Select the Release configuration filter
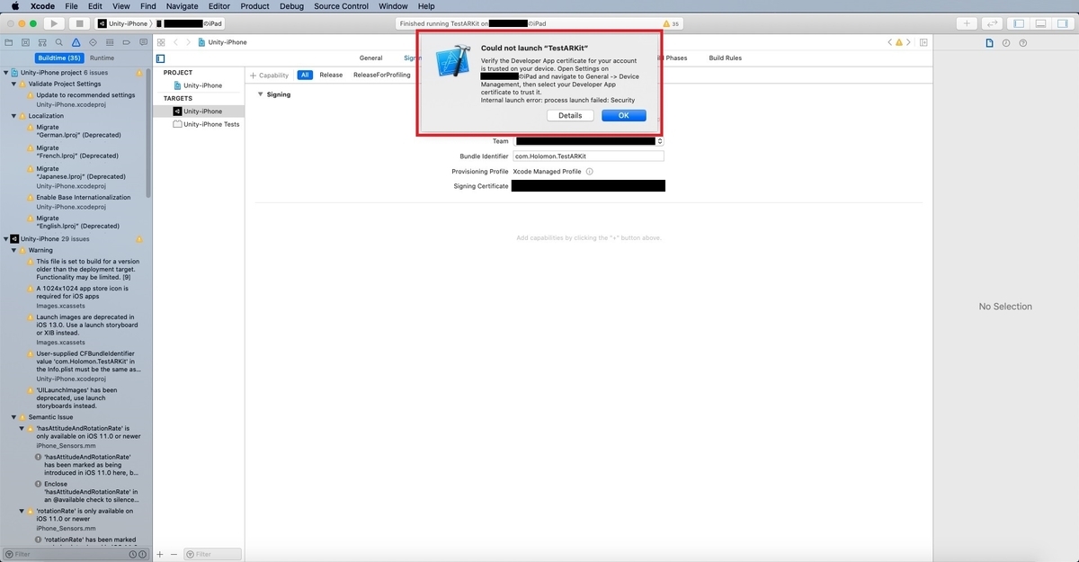The height and width of the screenshot is (562, 1079). pos(331,76)
